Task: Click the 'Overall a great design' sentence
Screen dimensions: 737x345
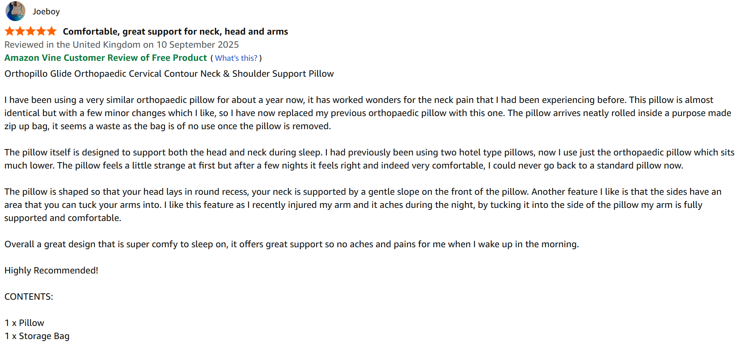Action: [x=291, y=244]
